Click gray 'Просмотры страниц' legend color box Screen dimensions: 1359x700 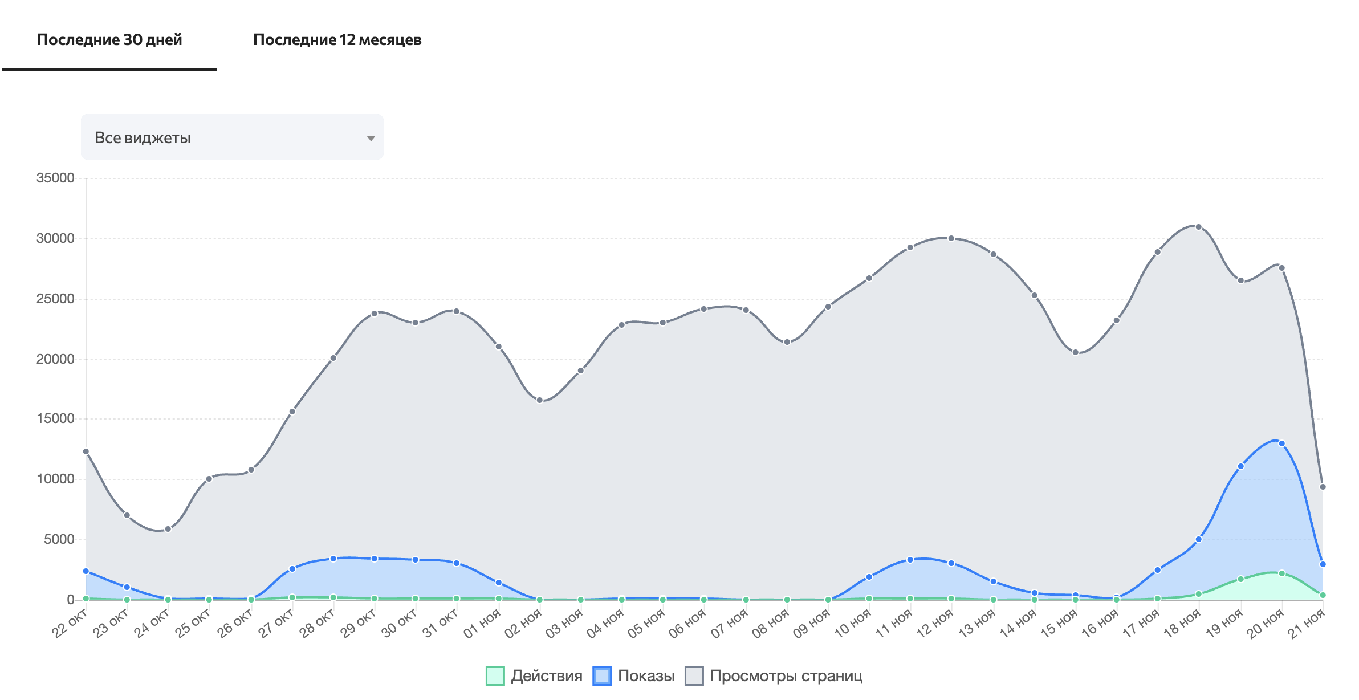click(694, 676)
